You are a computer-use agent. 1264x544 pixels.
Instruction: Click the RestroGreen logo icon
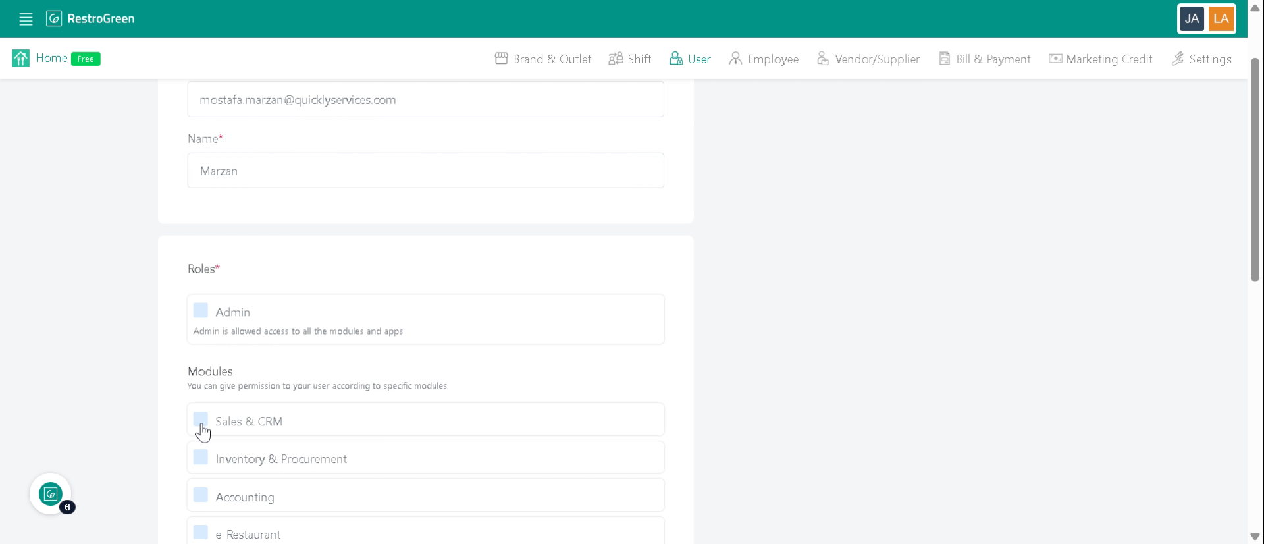click(x=54, y=18)
